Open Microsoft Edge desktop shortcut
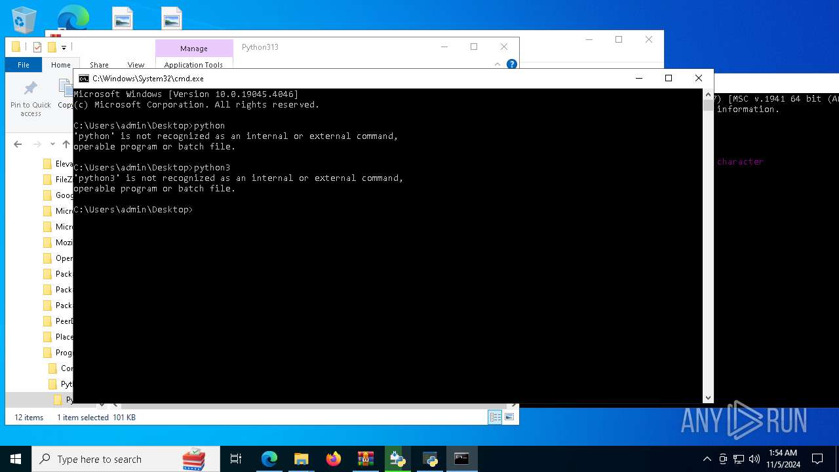Viewport: 839px width, 472px height. pyautogui.click(x=73, y=18)
